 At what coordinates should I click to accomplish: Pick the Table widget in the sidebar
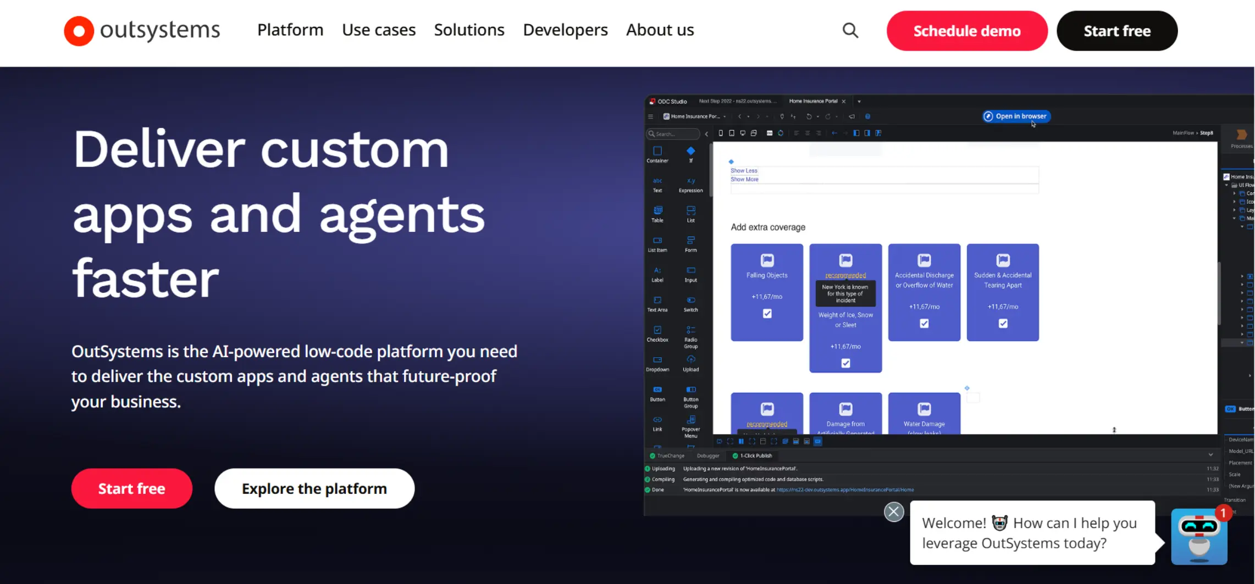(x=657, y=210)
